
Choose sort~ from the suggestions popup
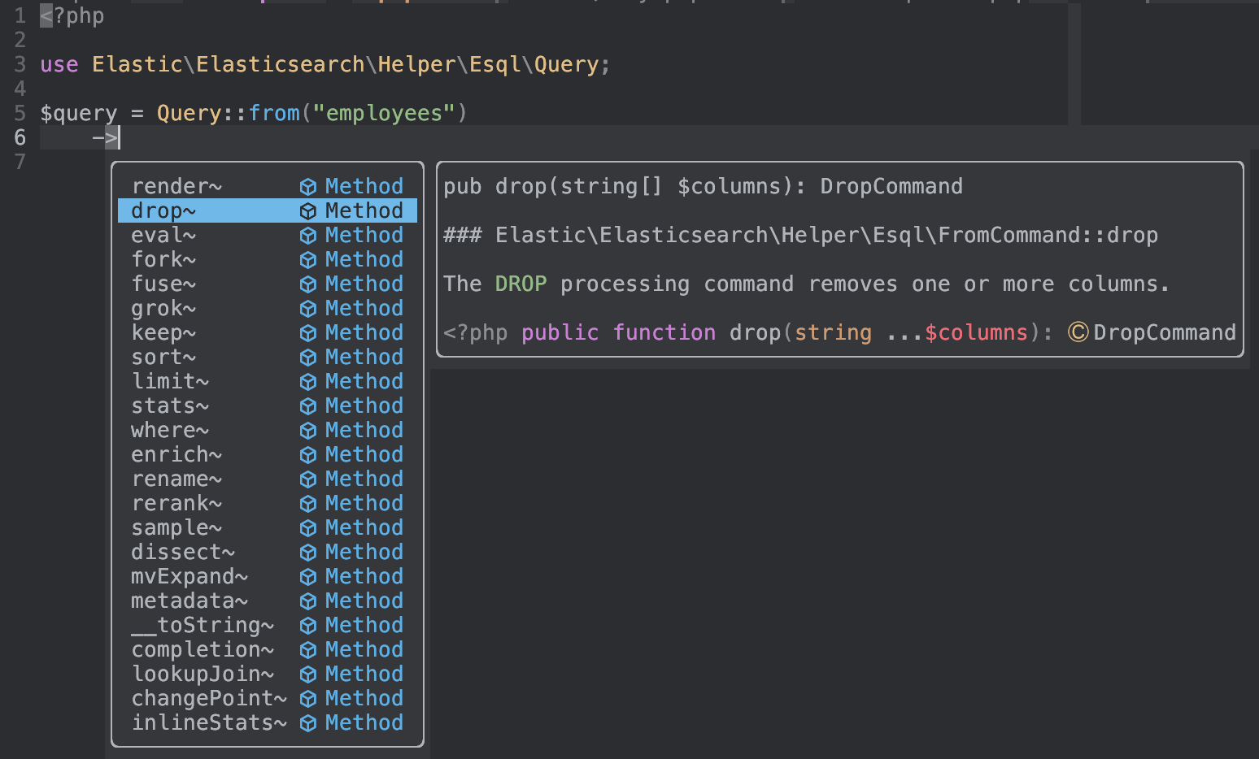coord(163,357)
